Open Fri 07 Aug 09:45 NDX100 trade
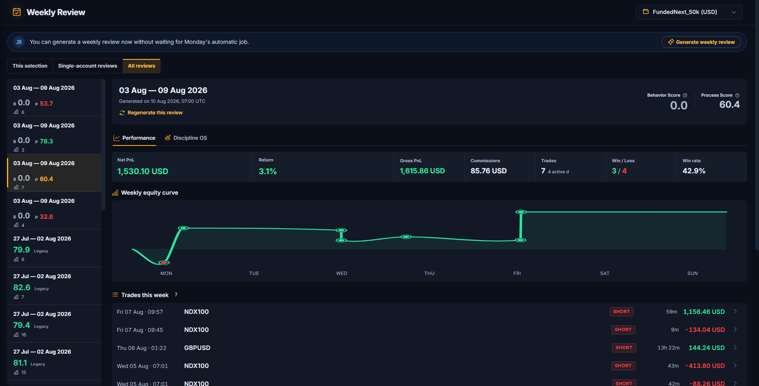This screenshot has width=759, height=386. (x=429, y=330)
